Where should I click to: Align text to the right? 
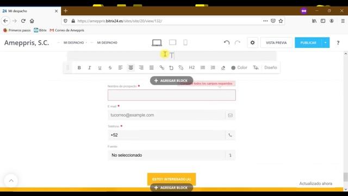click(141, 68)
